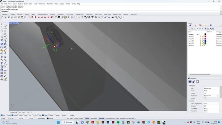The height and width of the screenshot is (125, 222).
Task: Switch to the Top viewport tab
Action: [x=19, y=112]
